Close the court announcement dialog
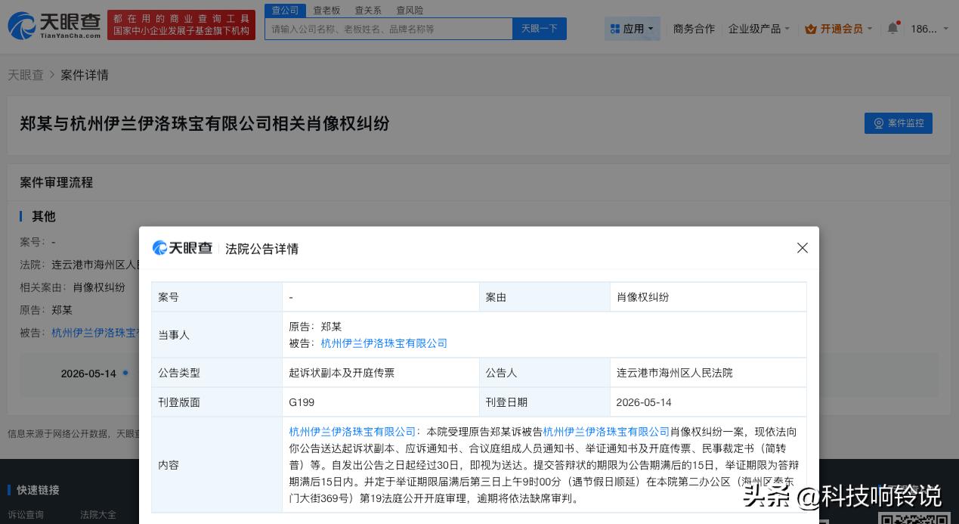Viewport: 959px width, 524px height. tap(803, 248)
